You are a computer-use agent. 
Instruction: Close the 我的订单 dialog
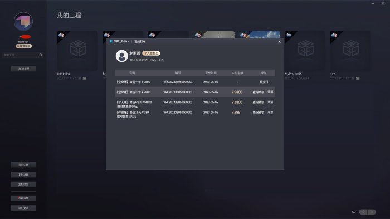[x=279, y=42]
